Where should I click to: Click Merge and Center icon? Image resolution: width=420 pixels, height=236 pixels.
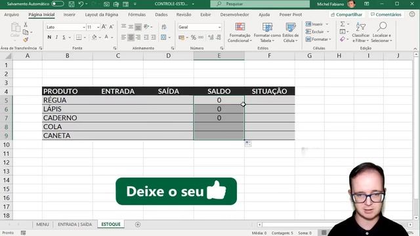point(163,37)
